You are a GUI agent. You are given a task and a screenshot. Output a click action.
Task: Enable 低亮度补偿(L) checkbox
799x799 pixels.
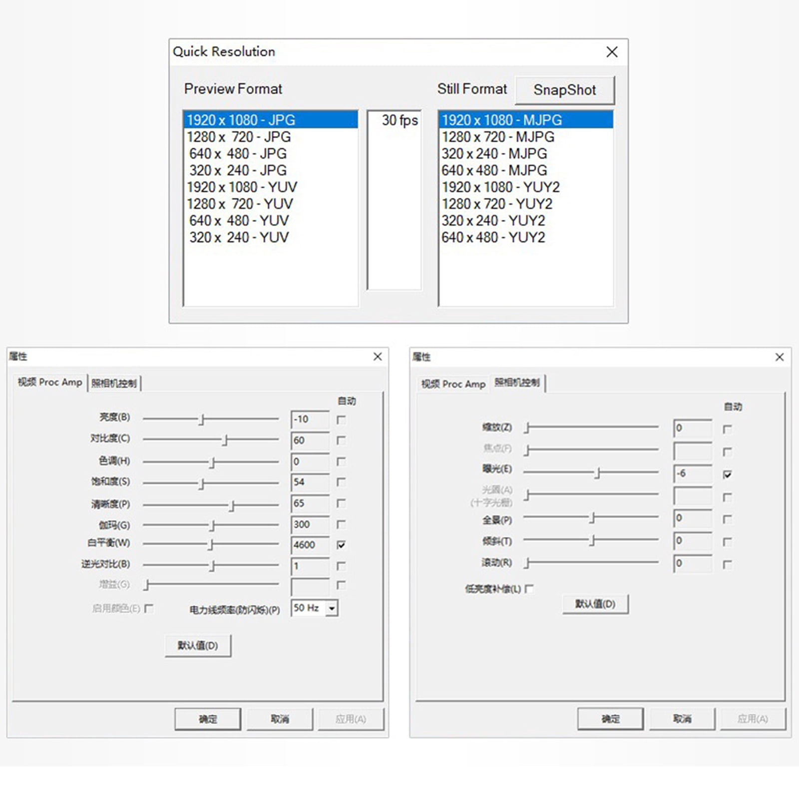[529, 589]
